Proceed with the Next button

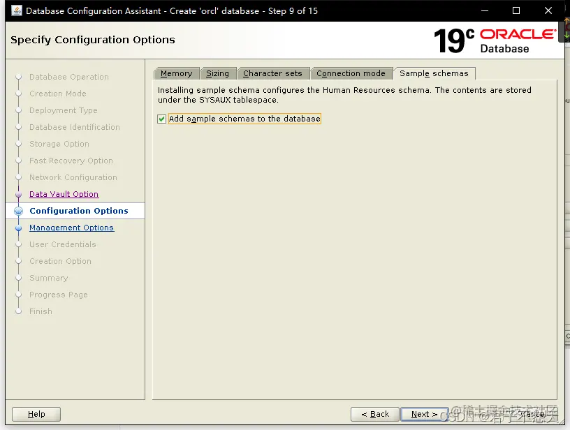pyautogui.click(x=424, y=414)
